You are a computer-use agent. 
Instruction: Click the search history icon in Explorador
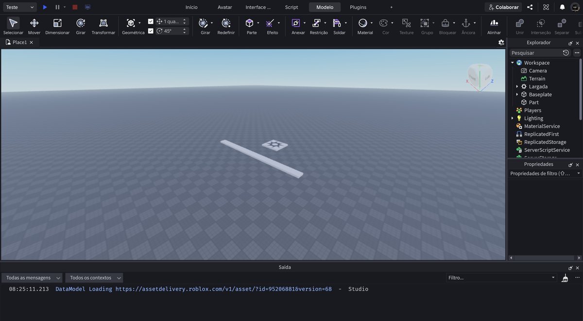pyautogui.click(x=566, y=52)
